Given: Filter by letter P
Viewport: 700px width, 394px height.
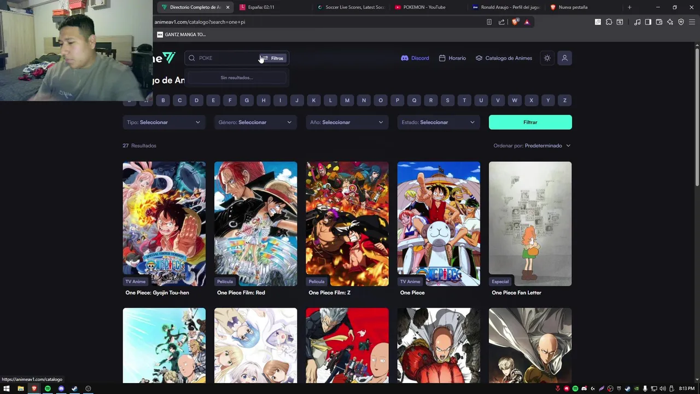Looking at the screenshot, I should [x=398, y=100].
